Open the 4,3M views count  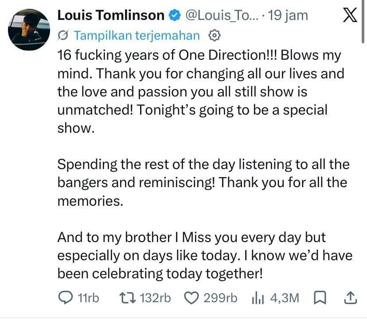(x=285, y=298)
